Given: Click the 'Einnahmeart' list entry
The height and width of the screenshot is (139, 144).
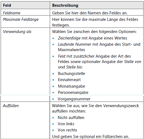Looking at the screenshot, I should [69, 80].
